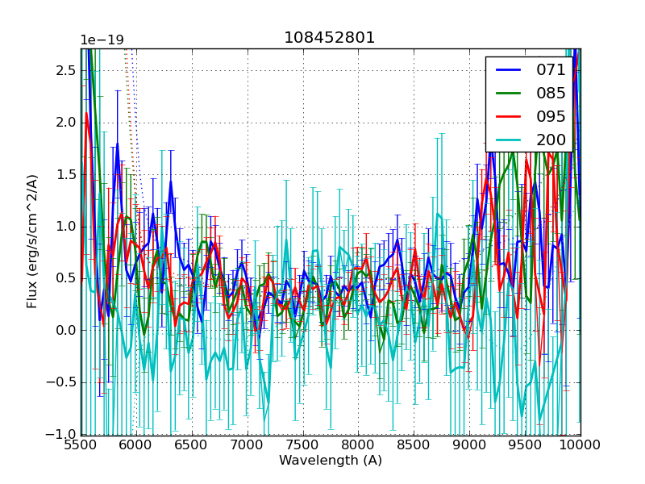
Task: Click the 2.5 y-axis tick label
Action: tap(66, 70)
